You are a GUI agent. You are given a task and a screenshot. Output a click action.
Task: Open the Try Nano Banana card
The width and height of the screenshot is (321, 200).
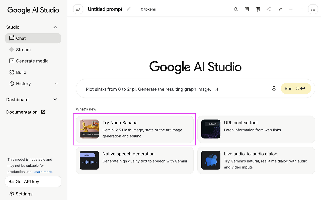coord(135,129)
